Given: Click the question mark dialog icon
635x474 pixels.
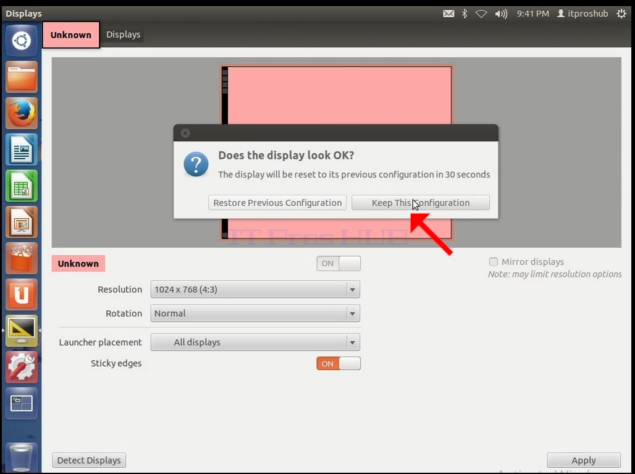Looking at the screenshot, I should tap(196, 164).
